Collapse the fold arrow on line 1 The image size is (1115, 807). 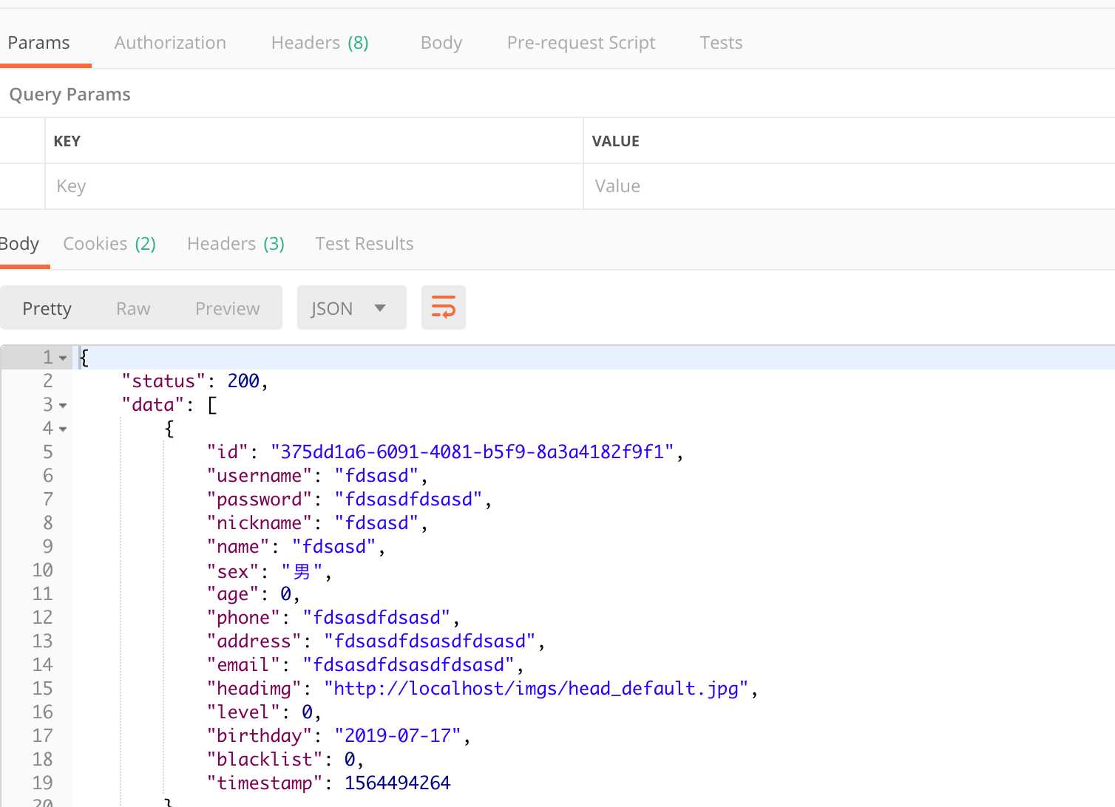point(63,358)
